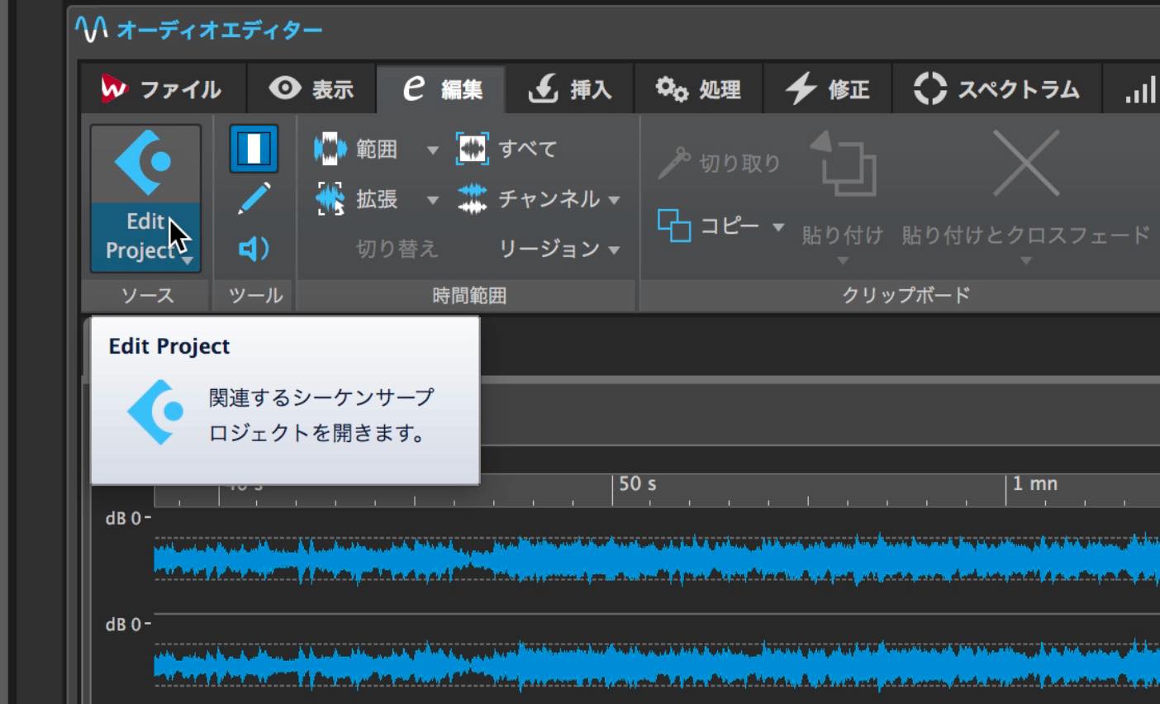Click the upper channel waveform
The height and width of the screenshot is (704, 1160).
[x=657, y=559]
